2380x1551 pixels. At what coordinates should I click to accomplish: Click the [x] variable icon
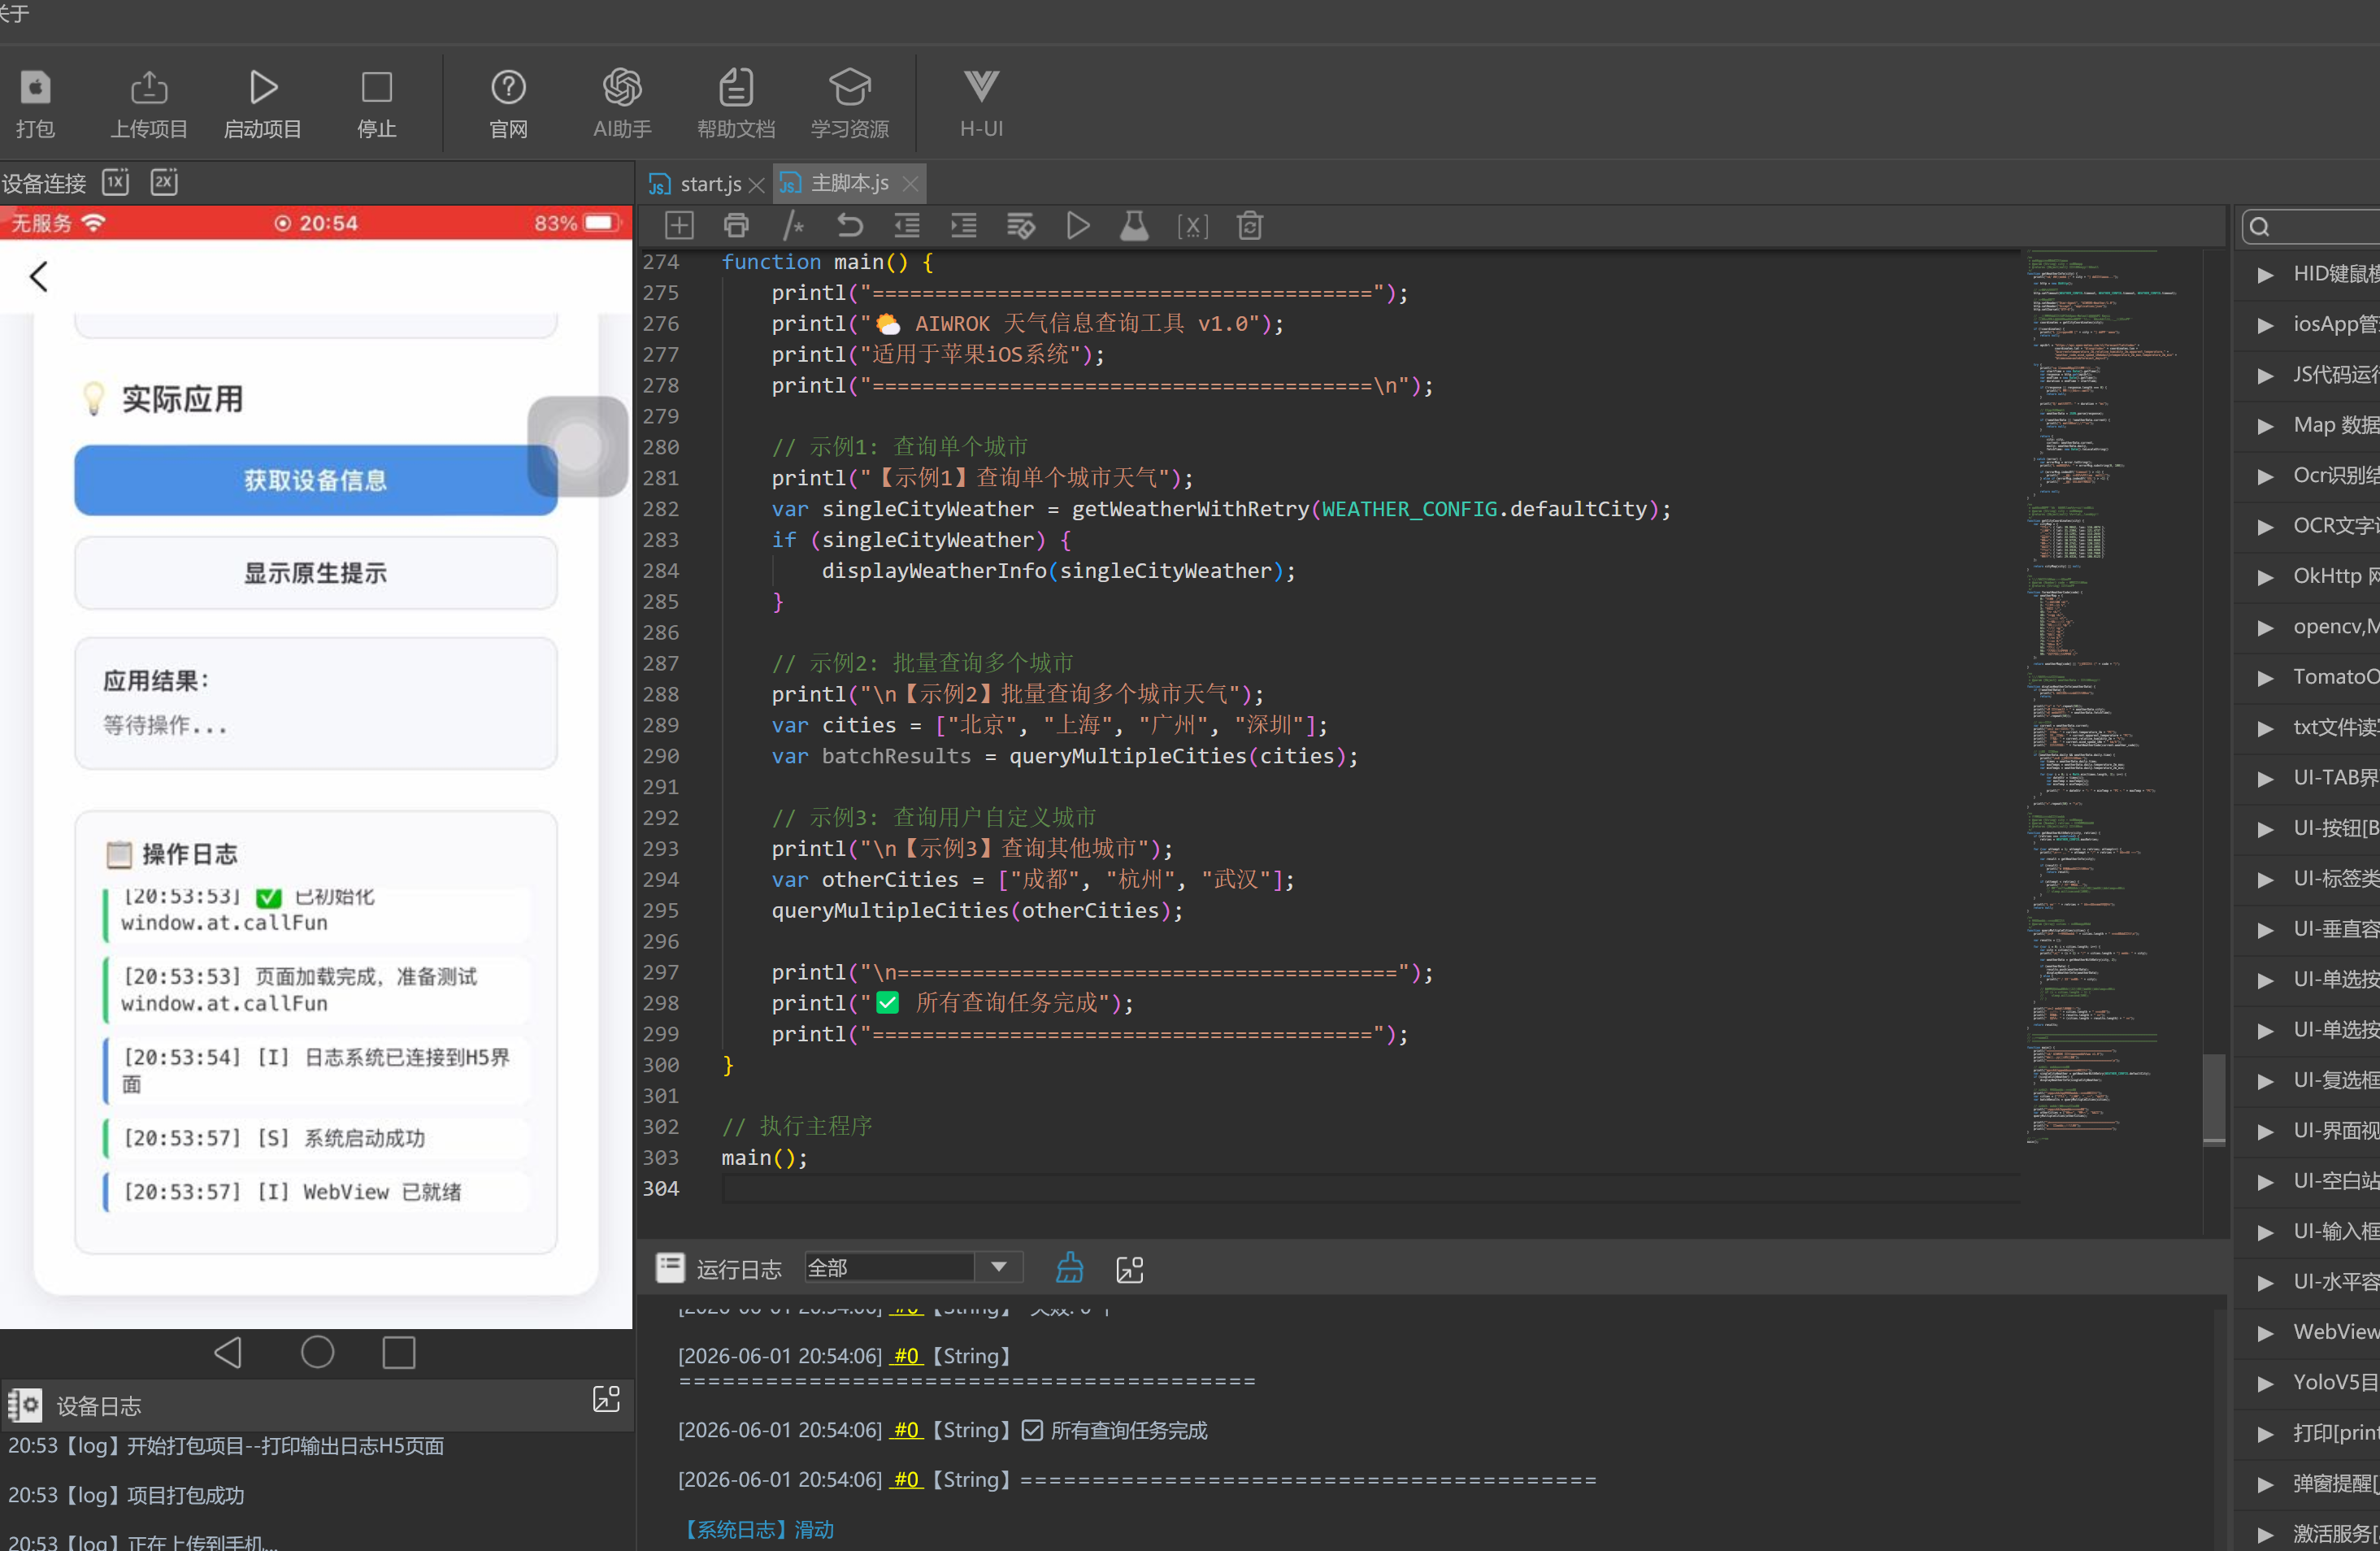point(1192,226)
